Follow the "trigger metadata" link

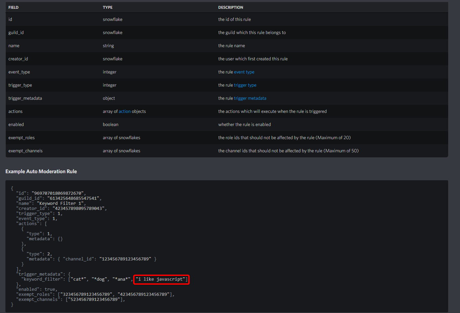(250, 98)
